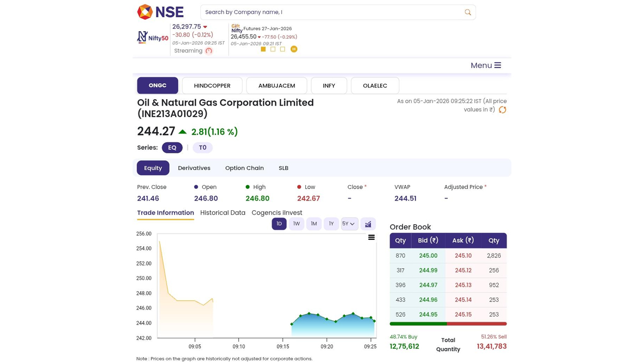Open the Historical Data tab
The width and height of the screenshot is (644, 362).
click(222, 213)
